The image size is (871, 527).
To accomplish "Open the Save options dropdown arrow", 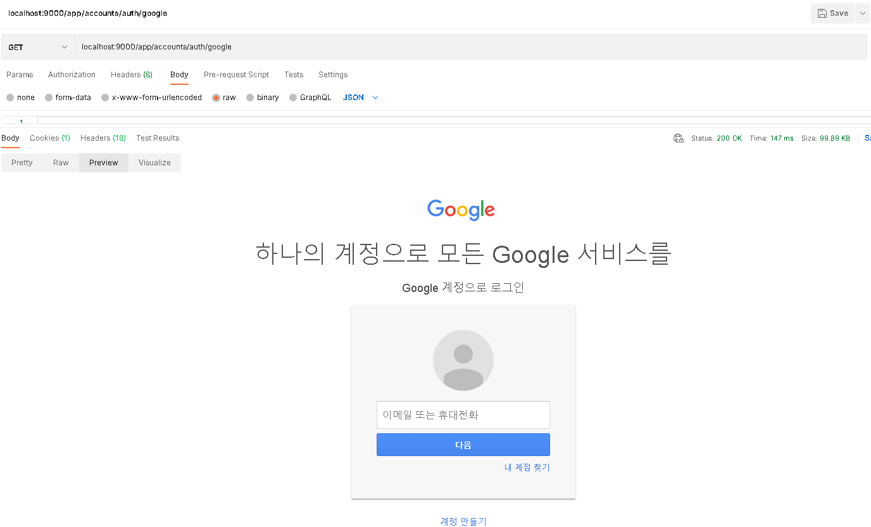I will tap(862, 13).
